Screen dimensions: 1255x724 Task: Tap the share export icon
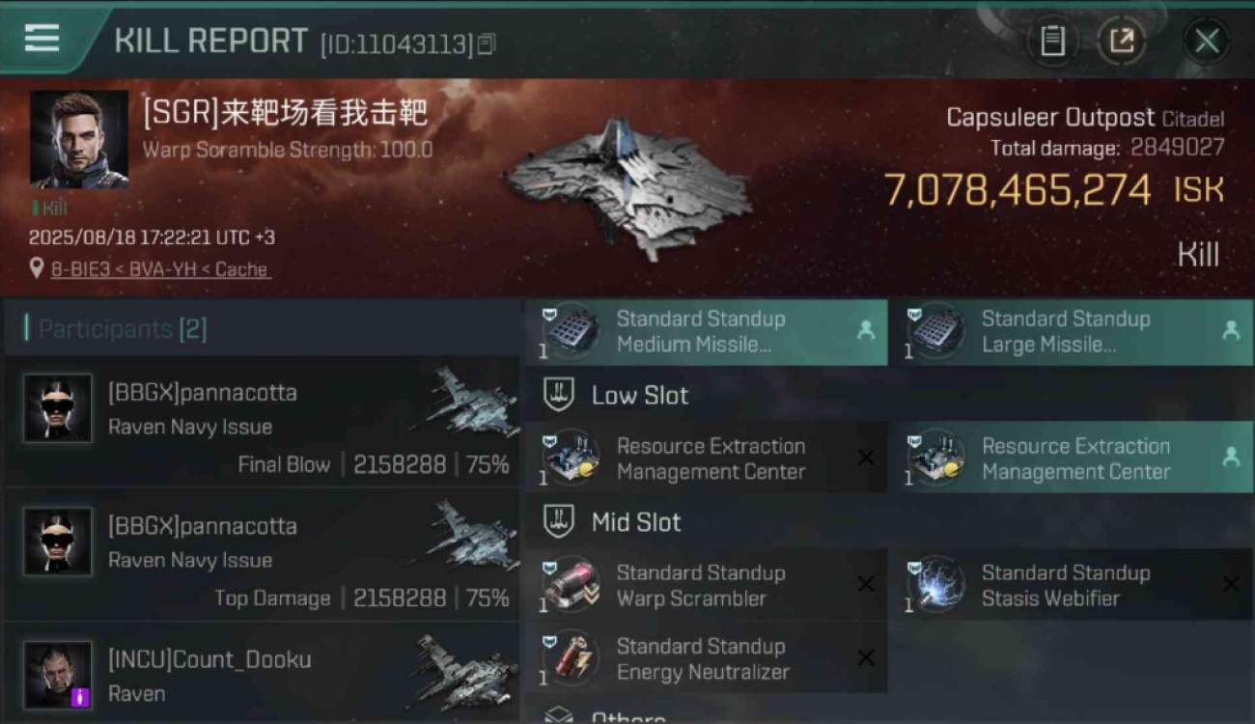pyautogui.click(x=1122, y=41)
